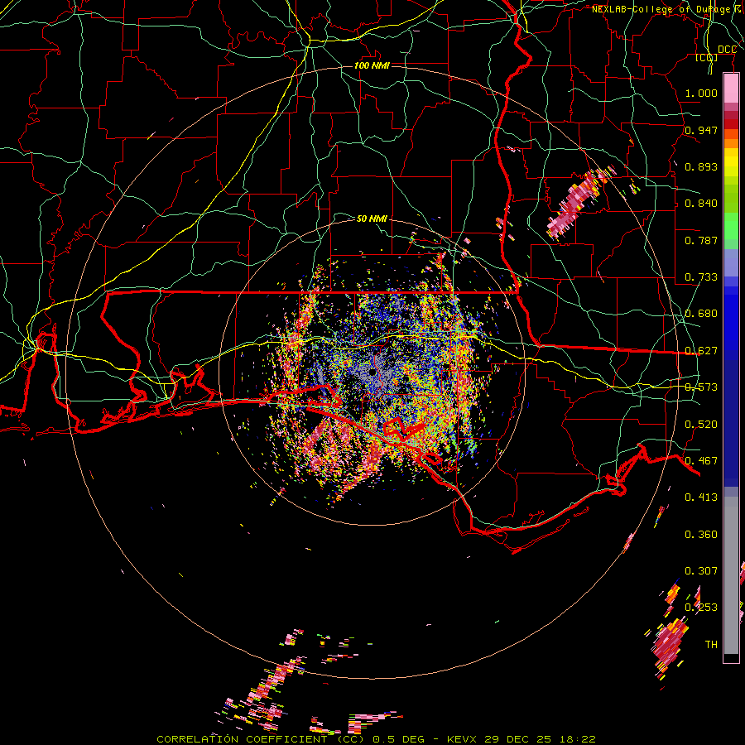
Task: Click the black radar site dot at center
Action: 372,372
